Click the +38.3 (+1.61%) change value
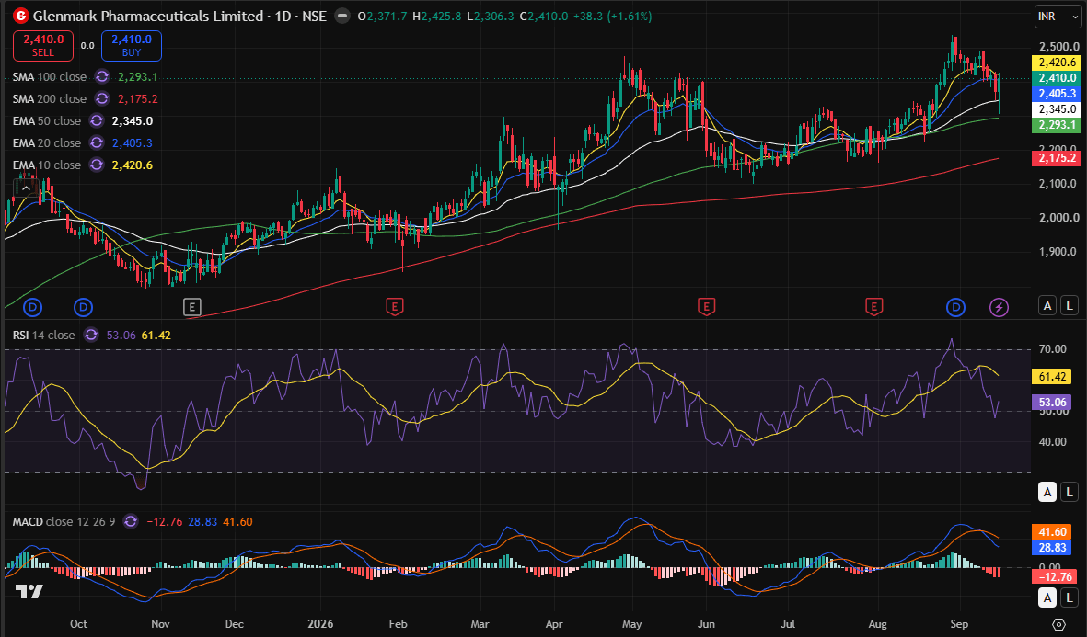The height and width of the screenshot is (637, 1087). (612, 16)
